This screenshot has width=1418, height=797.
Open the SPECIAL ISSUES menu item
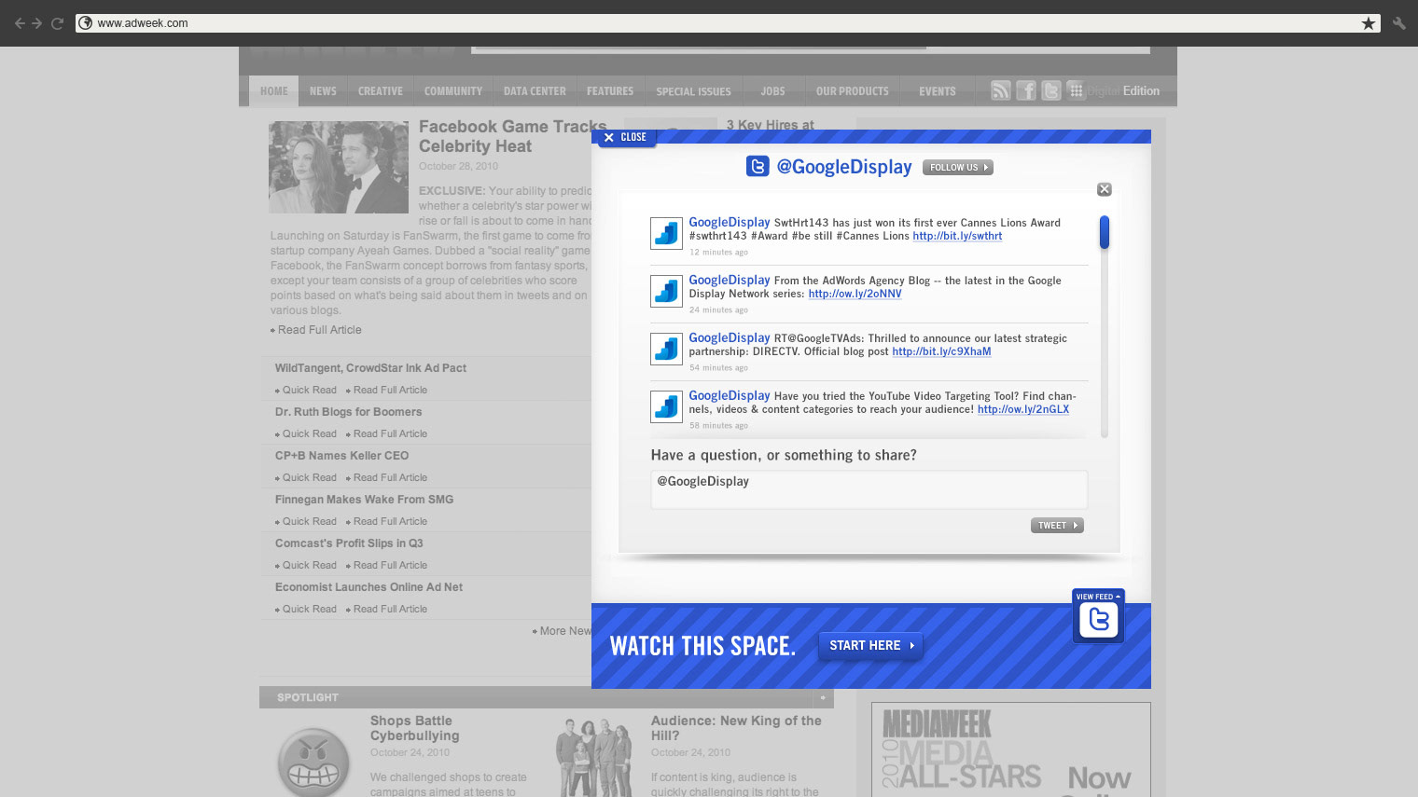693,91
